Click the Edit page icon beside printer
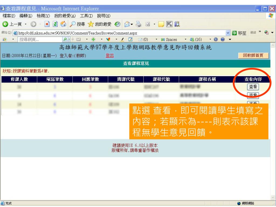The width and height of the screenshot is (276, 207). pos(148,24)
